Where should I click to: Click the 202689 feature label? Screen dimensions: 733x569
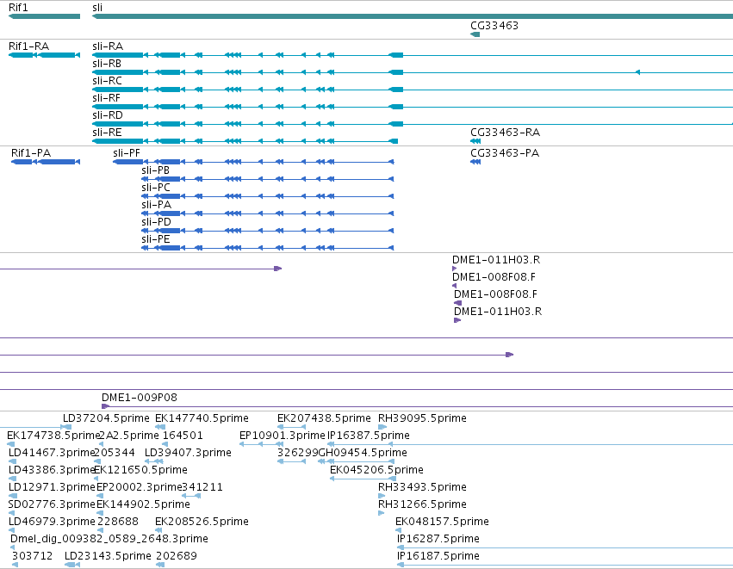point(177,556)
